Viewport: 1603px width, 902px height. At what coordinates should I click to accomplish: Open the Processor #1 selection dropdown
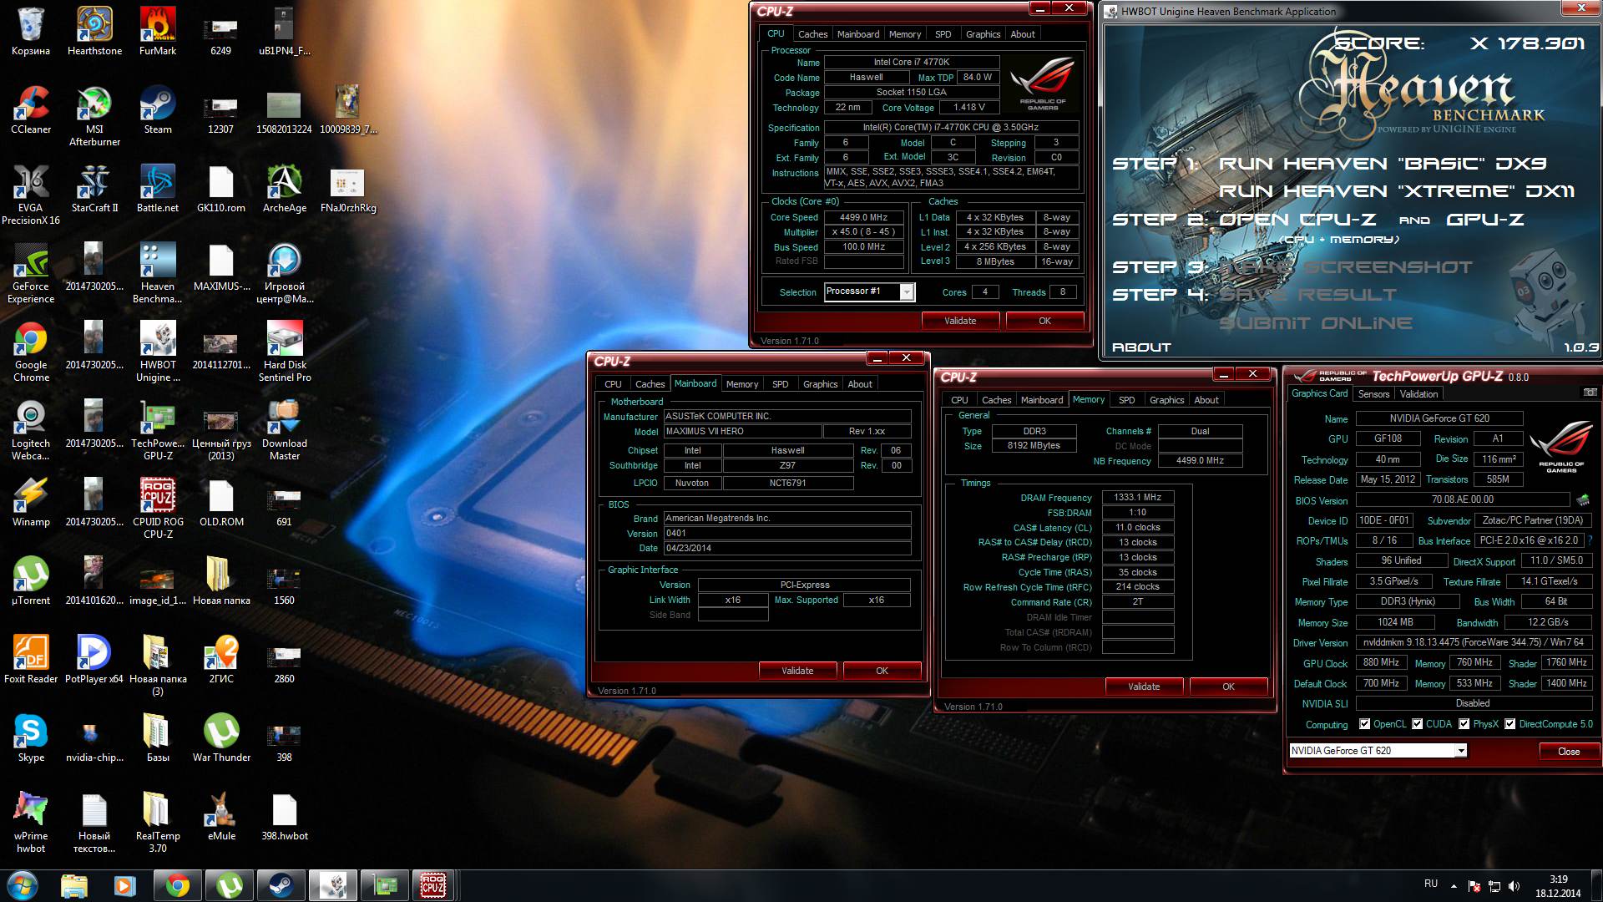coord(906,291)
